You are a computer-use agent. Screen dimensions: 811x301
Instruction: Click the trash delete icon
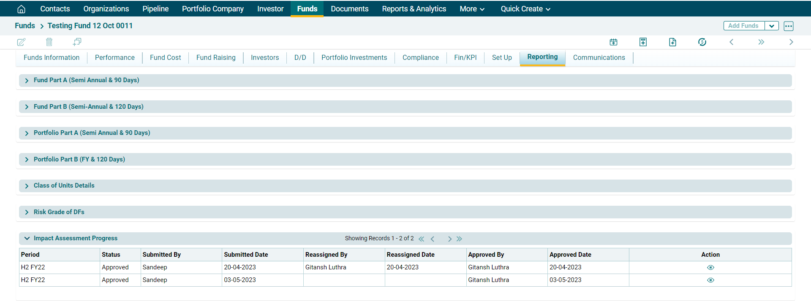click(49, 42)
